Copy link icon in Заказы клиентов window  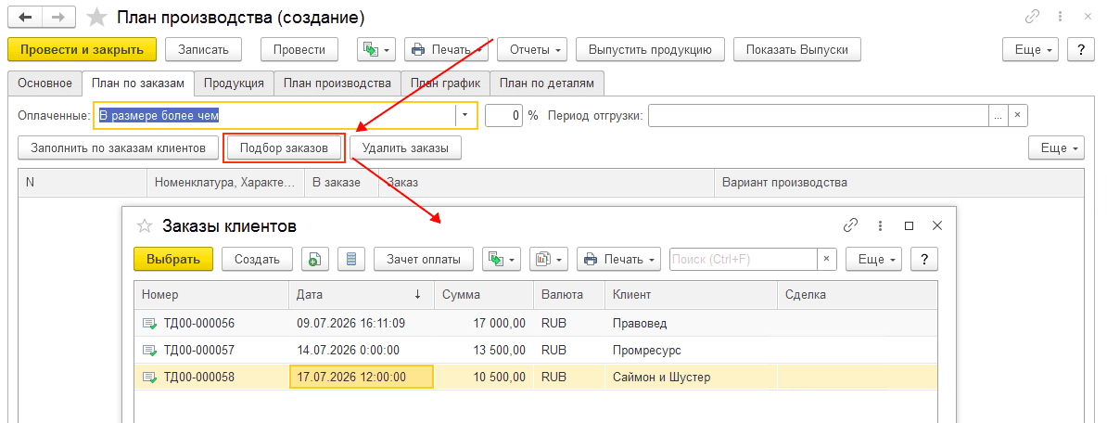(851, 226)
